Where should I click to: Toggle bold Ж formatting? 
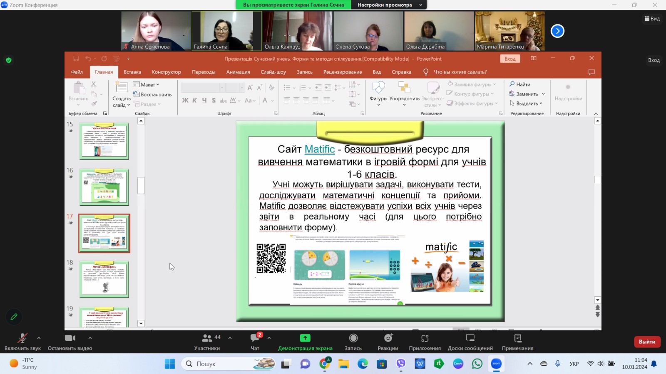pyautogui.click(x=185, y=100)
